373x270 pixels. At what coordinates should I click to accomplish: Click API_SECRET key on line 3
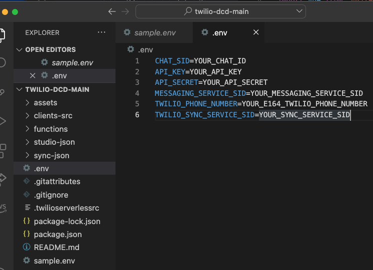[176, 82]
